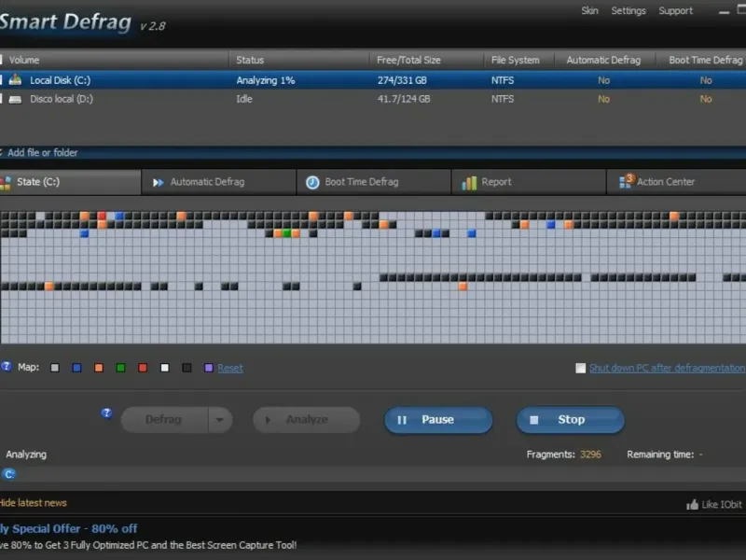Screen dimensions: 746x560
Task: Click the Action Center notification icon
Action: [x=627, y=181]
